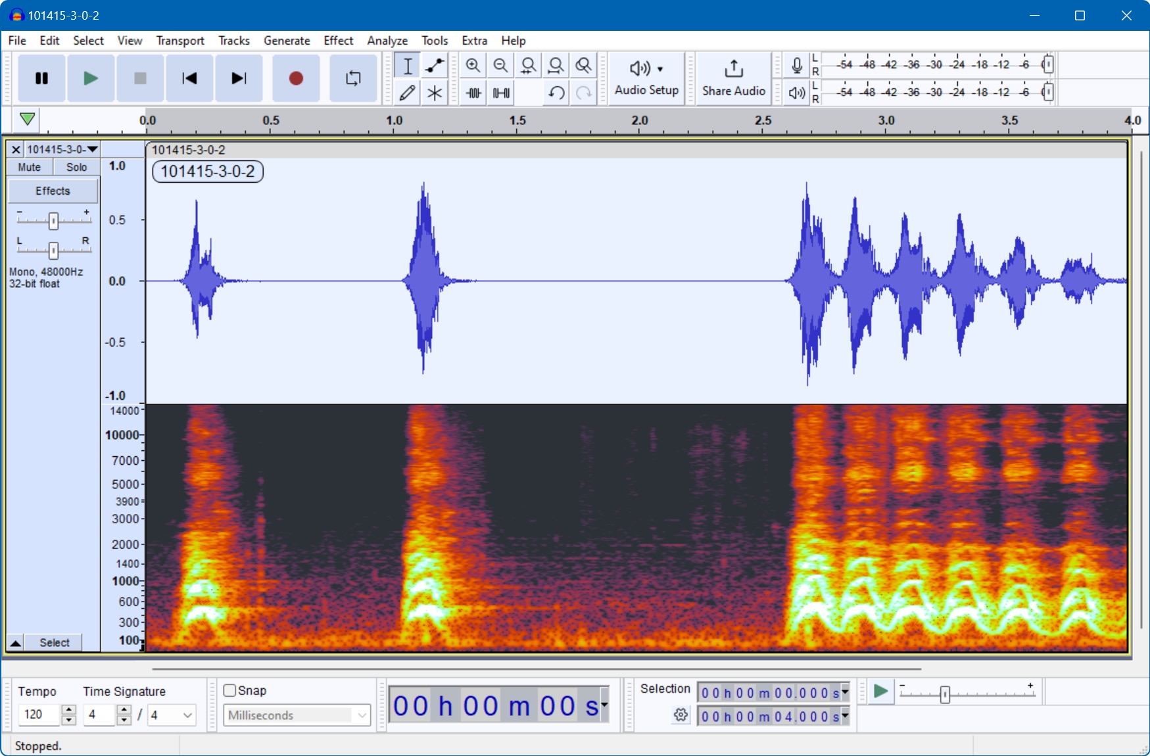Select the Multi-tool asterisk icon
The width and height of the screenshot is (1150, 756).
435,93
